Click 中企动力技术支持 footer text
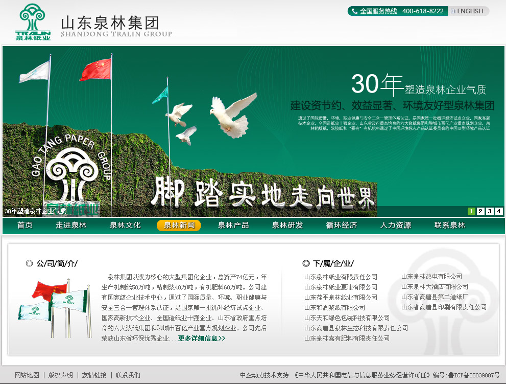Screen dimensions: 506x384 tap(264, 375)
